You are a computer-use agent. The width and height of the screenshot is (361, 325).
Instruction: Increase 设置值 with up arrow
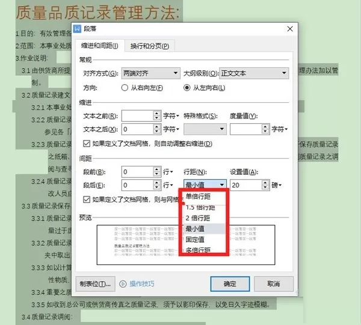click(x=265, y=183)
